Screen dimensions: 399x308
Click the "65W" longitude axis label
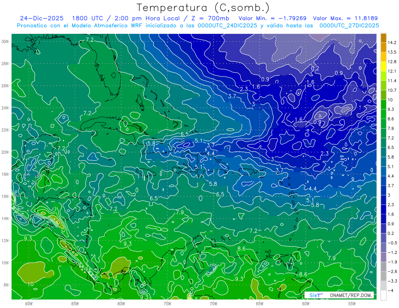click(x=260, y=304)
